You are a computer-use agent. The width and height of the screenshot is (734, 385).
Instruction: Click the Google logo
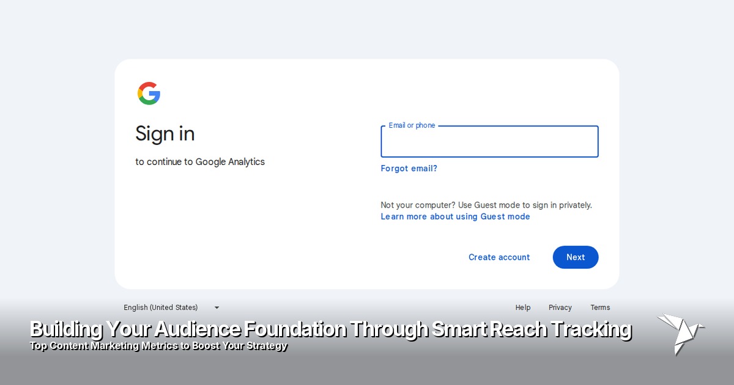(x=149, y=94)
